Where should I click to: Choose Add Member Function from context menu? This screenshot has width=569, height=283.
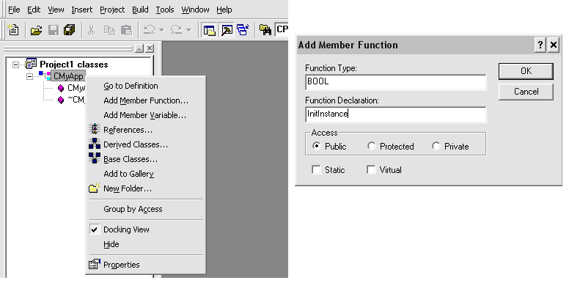146,100
